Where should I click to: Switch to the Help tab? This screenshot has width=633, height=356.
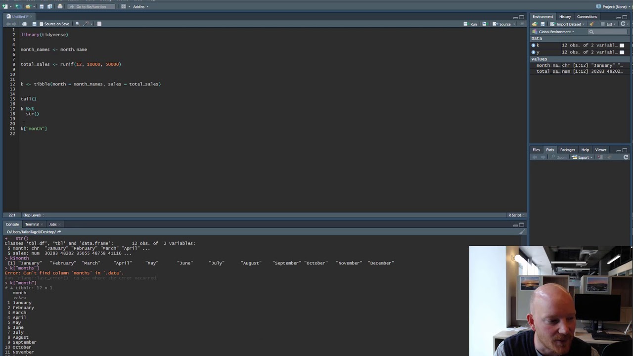(x=585, y=150)
